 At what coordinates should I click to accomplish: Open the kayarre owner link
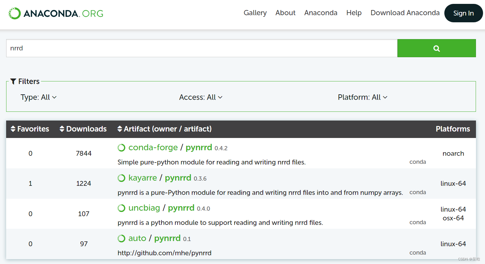[143, 178]
